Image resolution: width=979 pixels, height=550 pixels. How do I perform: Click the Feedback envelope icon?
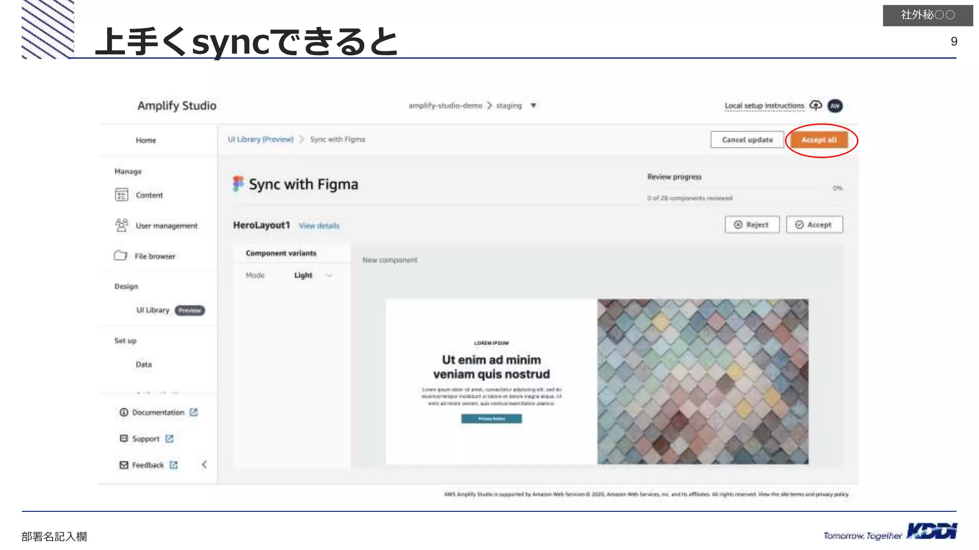coord(124,465)
